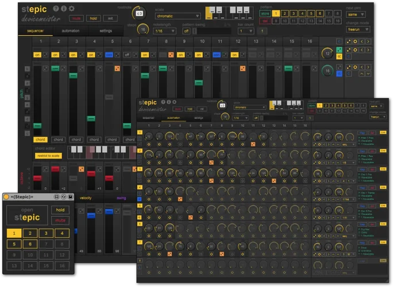Screen dimensions: 393x287
Task: Enable step 6 using its off button
Action: (x=127, y=55)
